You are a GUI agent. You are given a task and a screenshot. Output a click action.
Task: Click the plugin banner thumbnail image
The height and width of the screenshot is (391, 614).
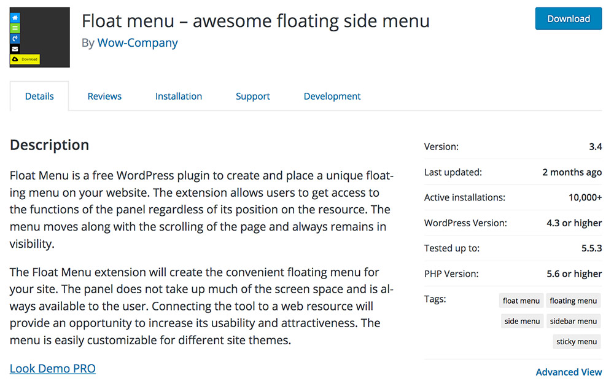(39, 37)
